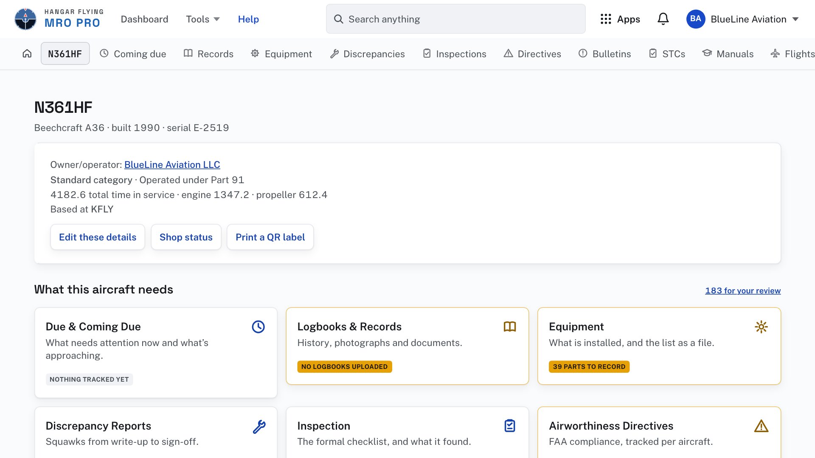Click the Nothing Tracked Yet badge
815x458 pixels.
click(x=89, y=379)
